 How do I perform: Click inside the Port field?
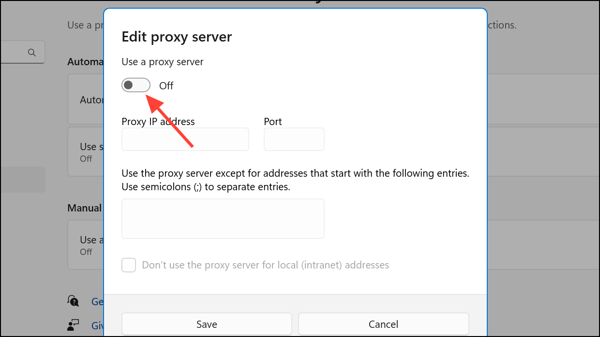click(294, 139)
